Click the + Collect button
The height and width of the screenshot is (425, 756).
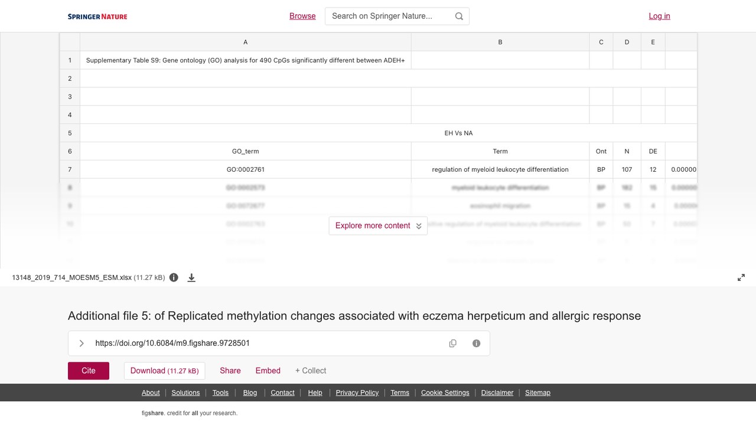pos(311,371)
